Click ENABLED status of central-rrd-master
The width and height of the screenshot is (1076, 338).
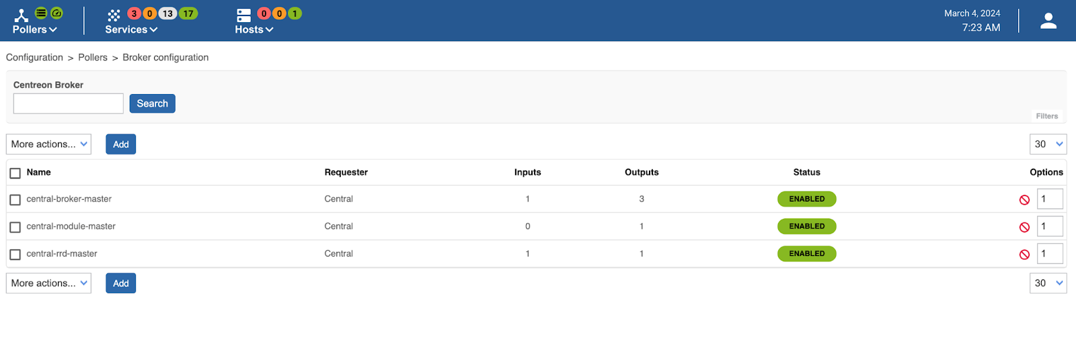[807, 254]
